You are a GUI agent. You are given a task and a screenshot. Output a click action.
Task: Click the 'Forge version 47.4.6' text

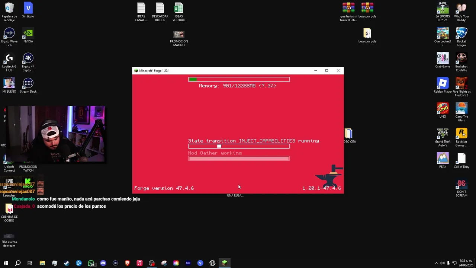click(x=164, y=188)
